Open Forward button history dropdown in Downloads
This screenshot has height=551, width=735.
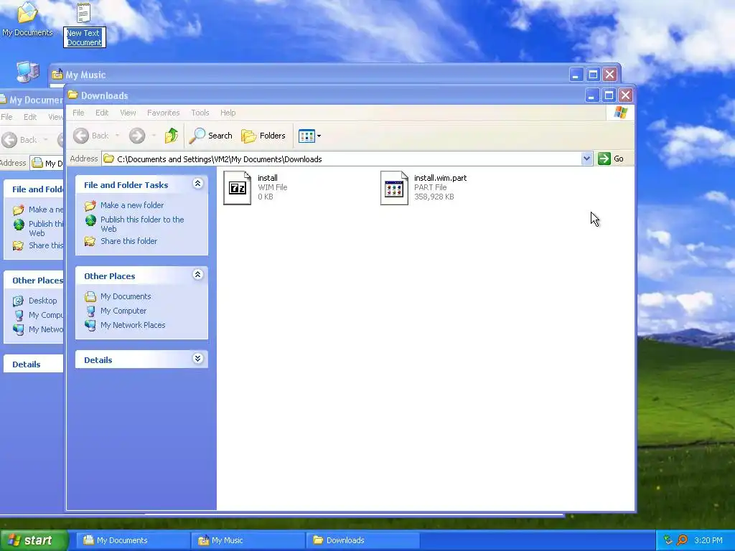coord(154,136)
